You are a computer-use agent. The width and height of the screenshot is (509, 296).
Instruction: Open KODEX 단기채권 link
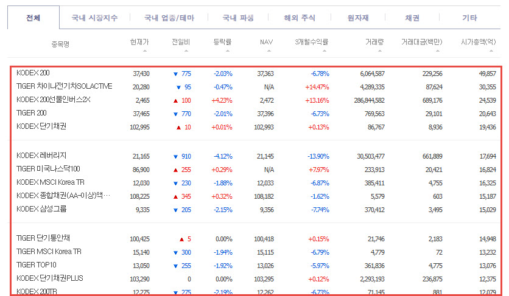41,126
